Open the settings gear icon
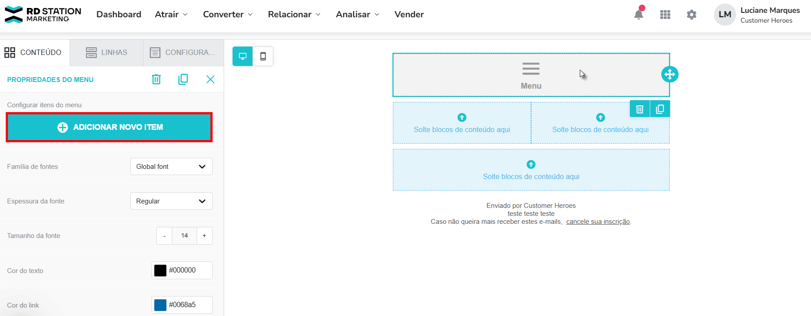Viewport: 811px width, 316px height. coord(691,15)
